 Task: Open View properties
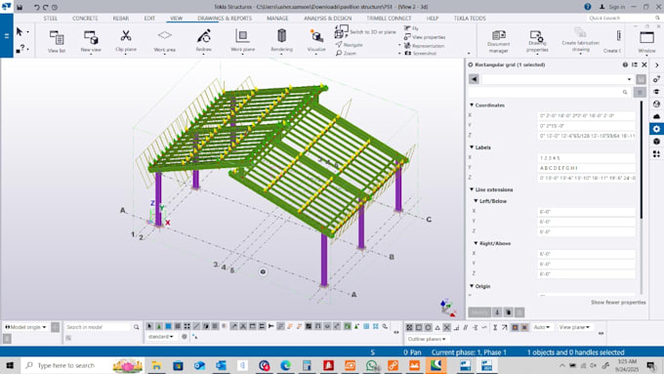pyautogui.click(x=425, y=37)
